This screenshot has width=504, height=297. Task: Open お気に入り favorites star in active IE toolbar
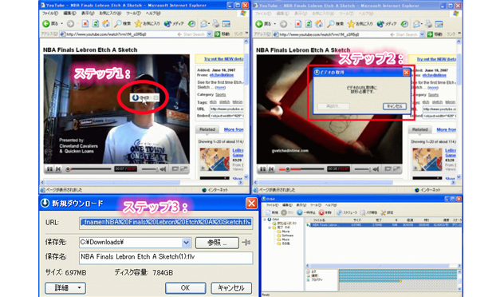[x=147, y=24]
